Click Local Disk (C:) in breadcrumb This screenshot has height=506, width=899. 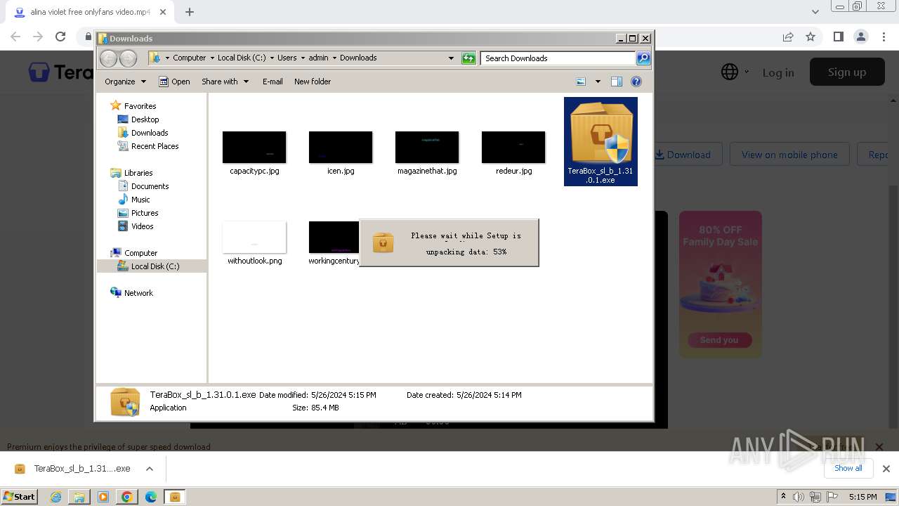[242, 58]
